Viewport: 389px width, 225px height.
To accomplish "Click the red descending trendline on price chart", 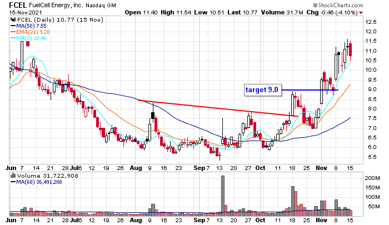I will (218, 108).
